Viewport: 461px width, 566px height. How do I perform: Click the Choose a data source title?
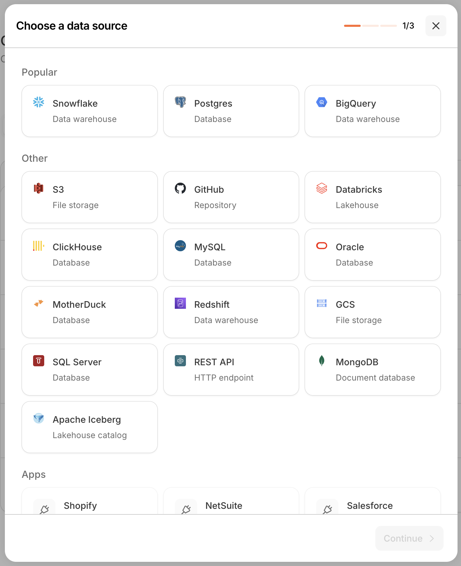point(72,26)
